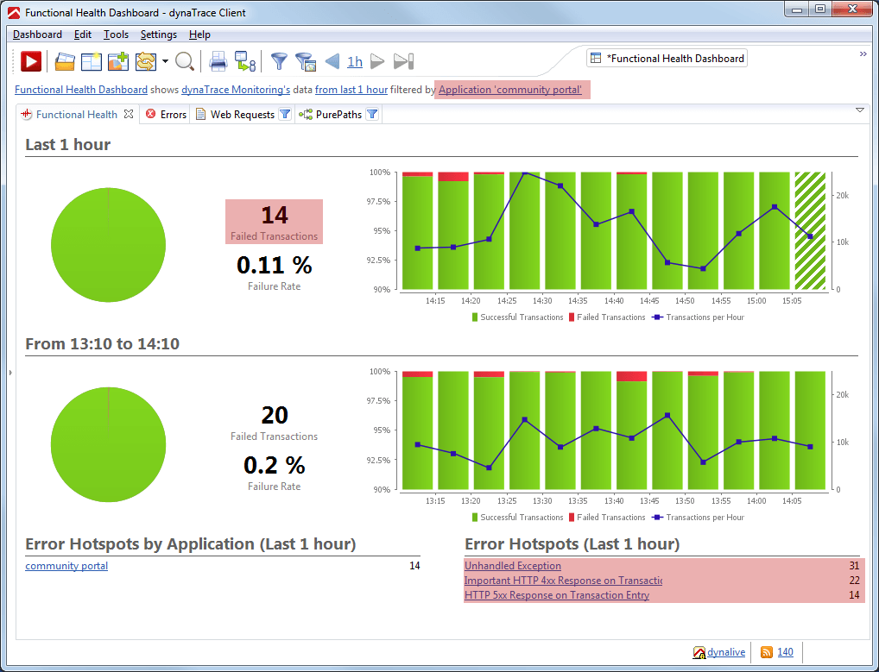The image size is (879, 672).
Task: Open the Unhandled Exception hotspot
Action: click(x=513, y=566)
